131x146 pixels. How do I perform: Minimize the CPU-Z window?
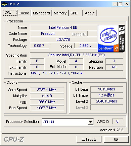coord(115,4)
